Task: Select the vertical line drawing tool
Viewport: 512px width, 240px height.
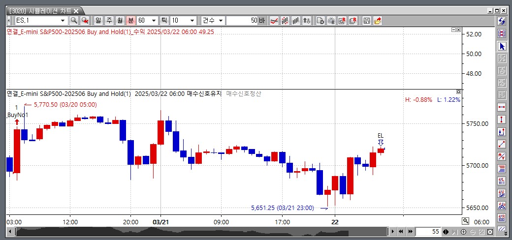Action: tap(502, 119)
